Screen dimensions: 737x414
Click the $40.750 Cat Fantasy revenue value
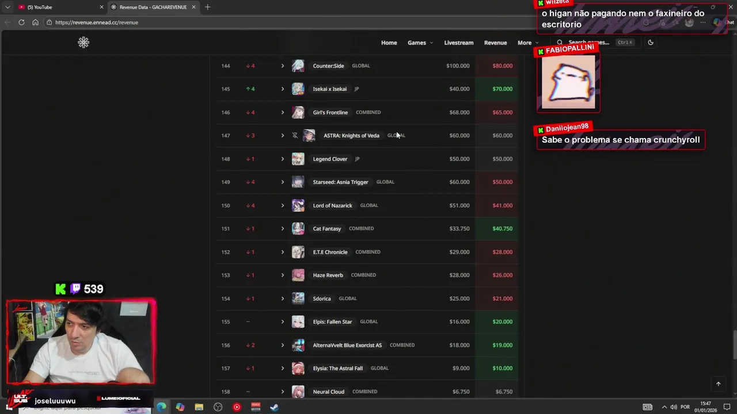502,229
